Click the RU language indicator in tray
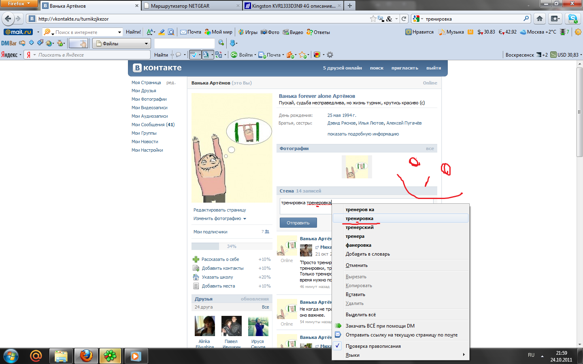The image size is (583, 364). coord(531,355)
